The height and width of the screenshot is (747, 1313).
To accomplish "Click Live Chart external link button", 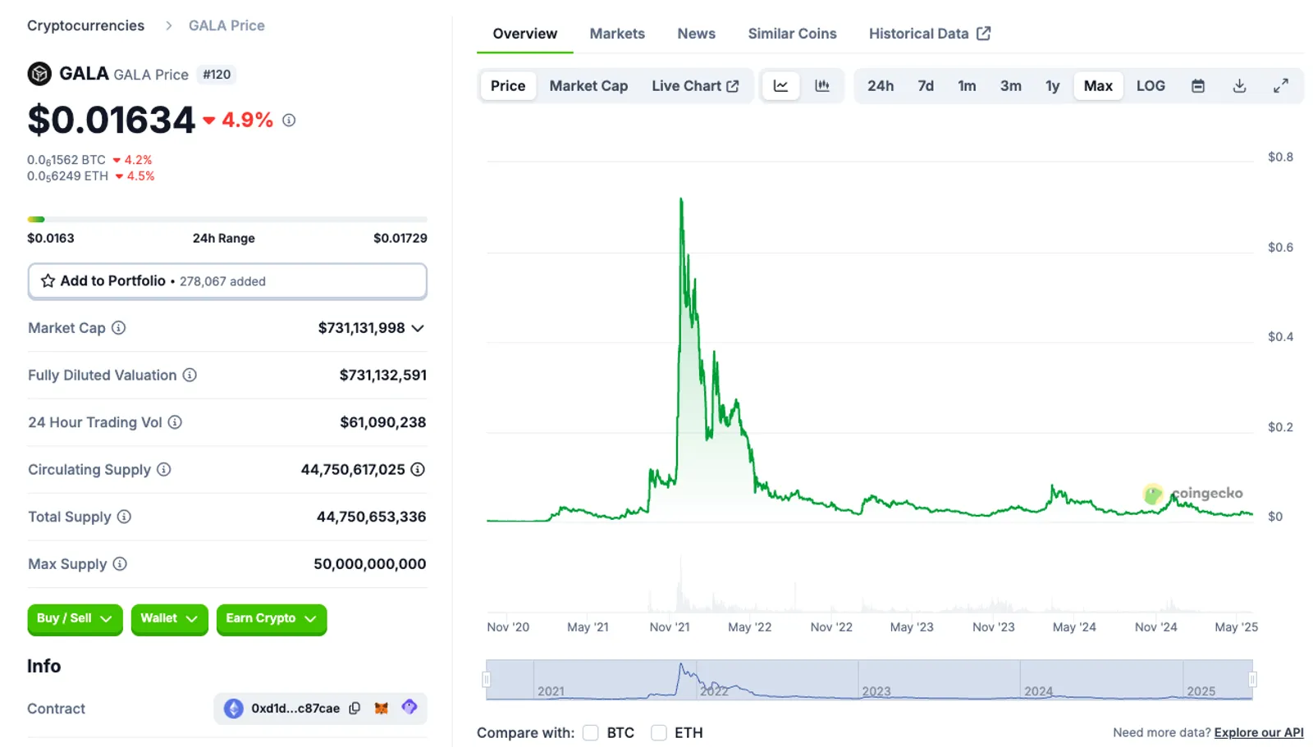I will pos(695,86).
